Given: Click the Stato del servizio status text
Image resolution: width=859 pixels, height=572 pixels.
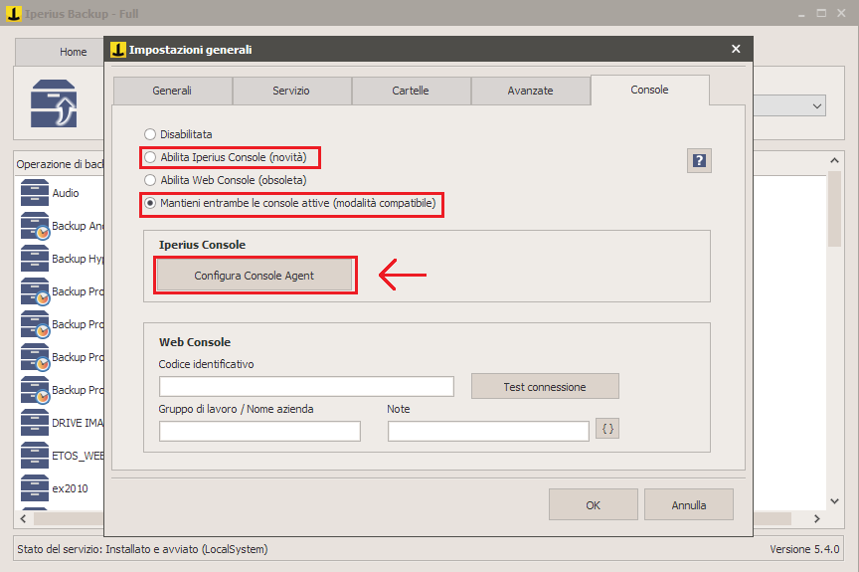Looking at the screenshot, I should tap(142, 549).
